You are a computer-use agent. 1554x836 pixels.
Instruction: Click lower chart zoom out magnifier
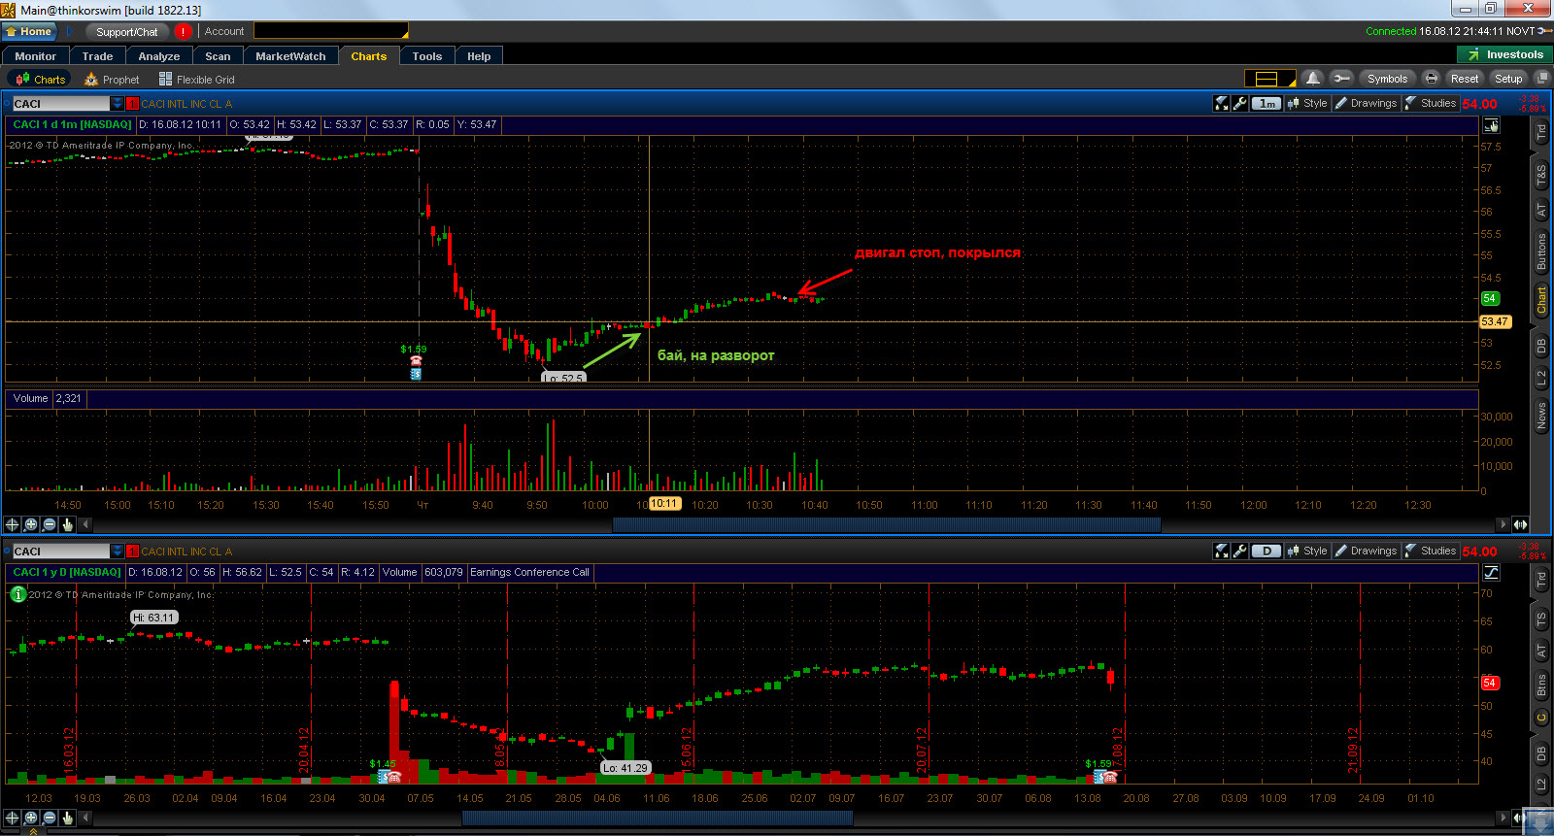[x=50, y=818]
